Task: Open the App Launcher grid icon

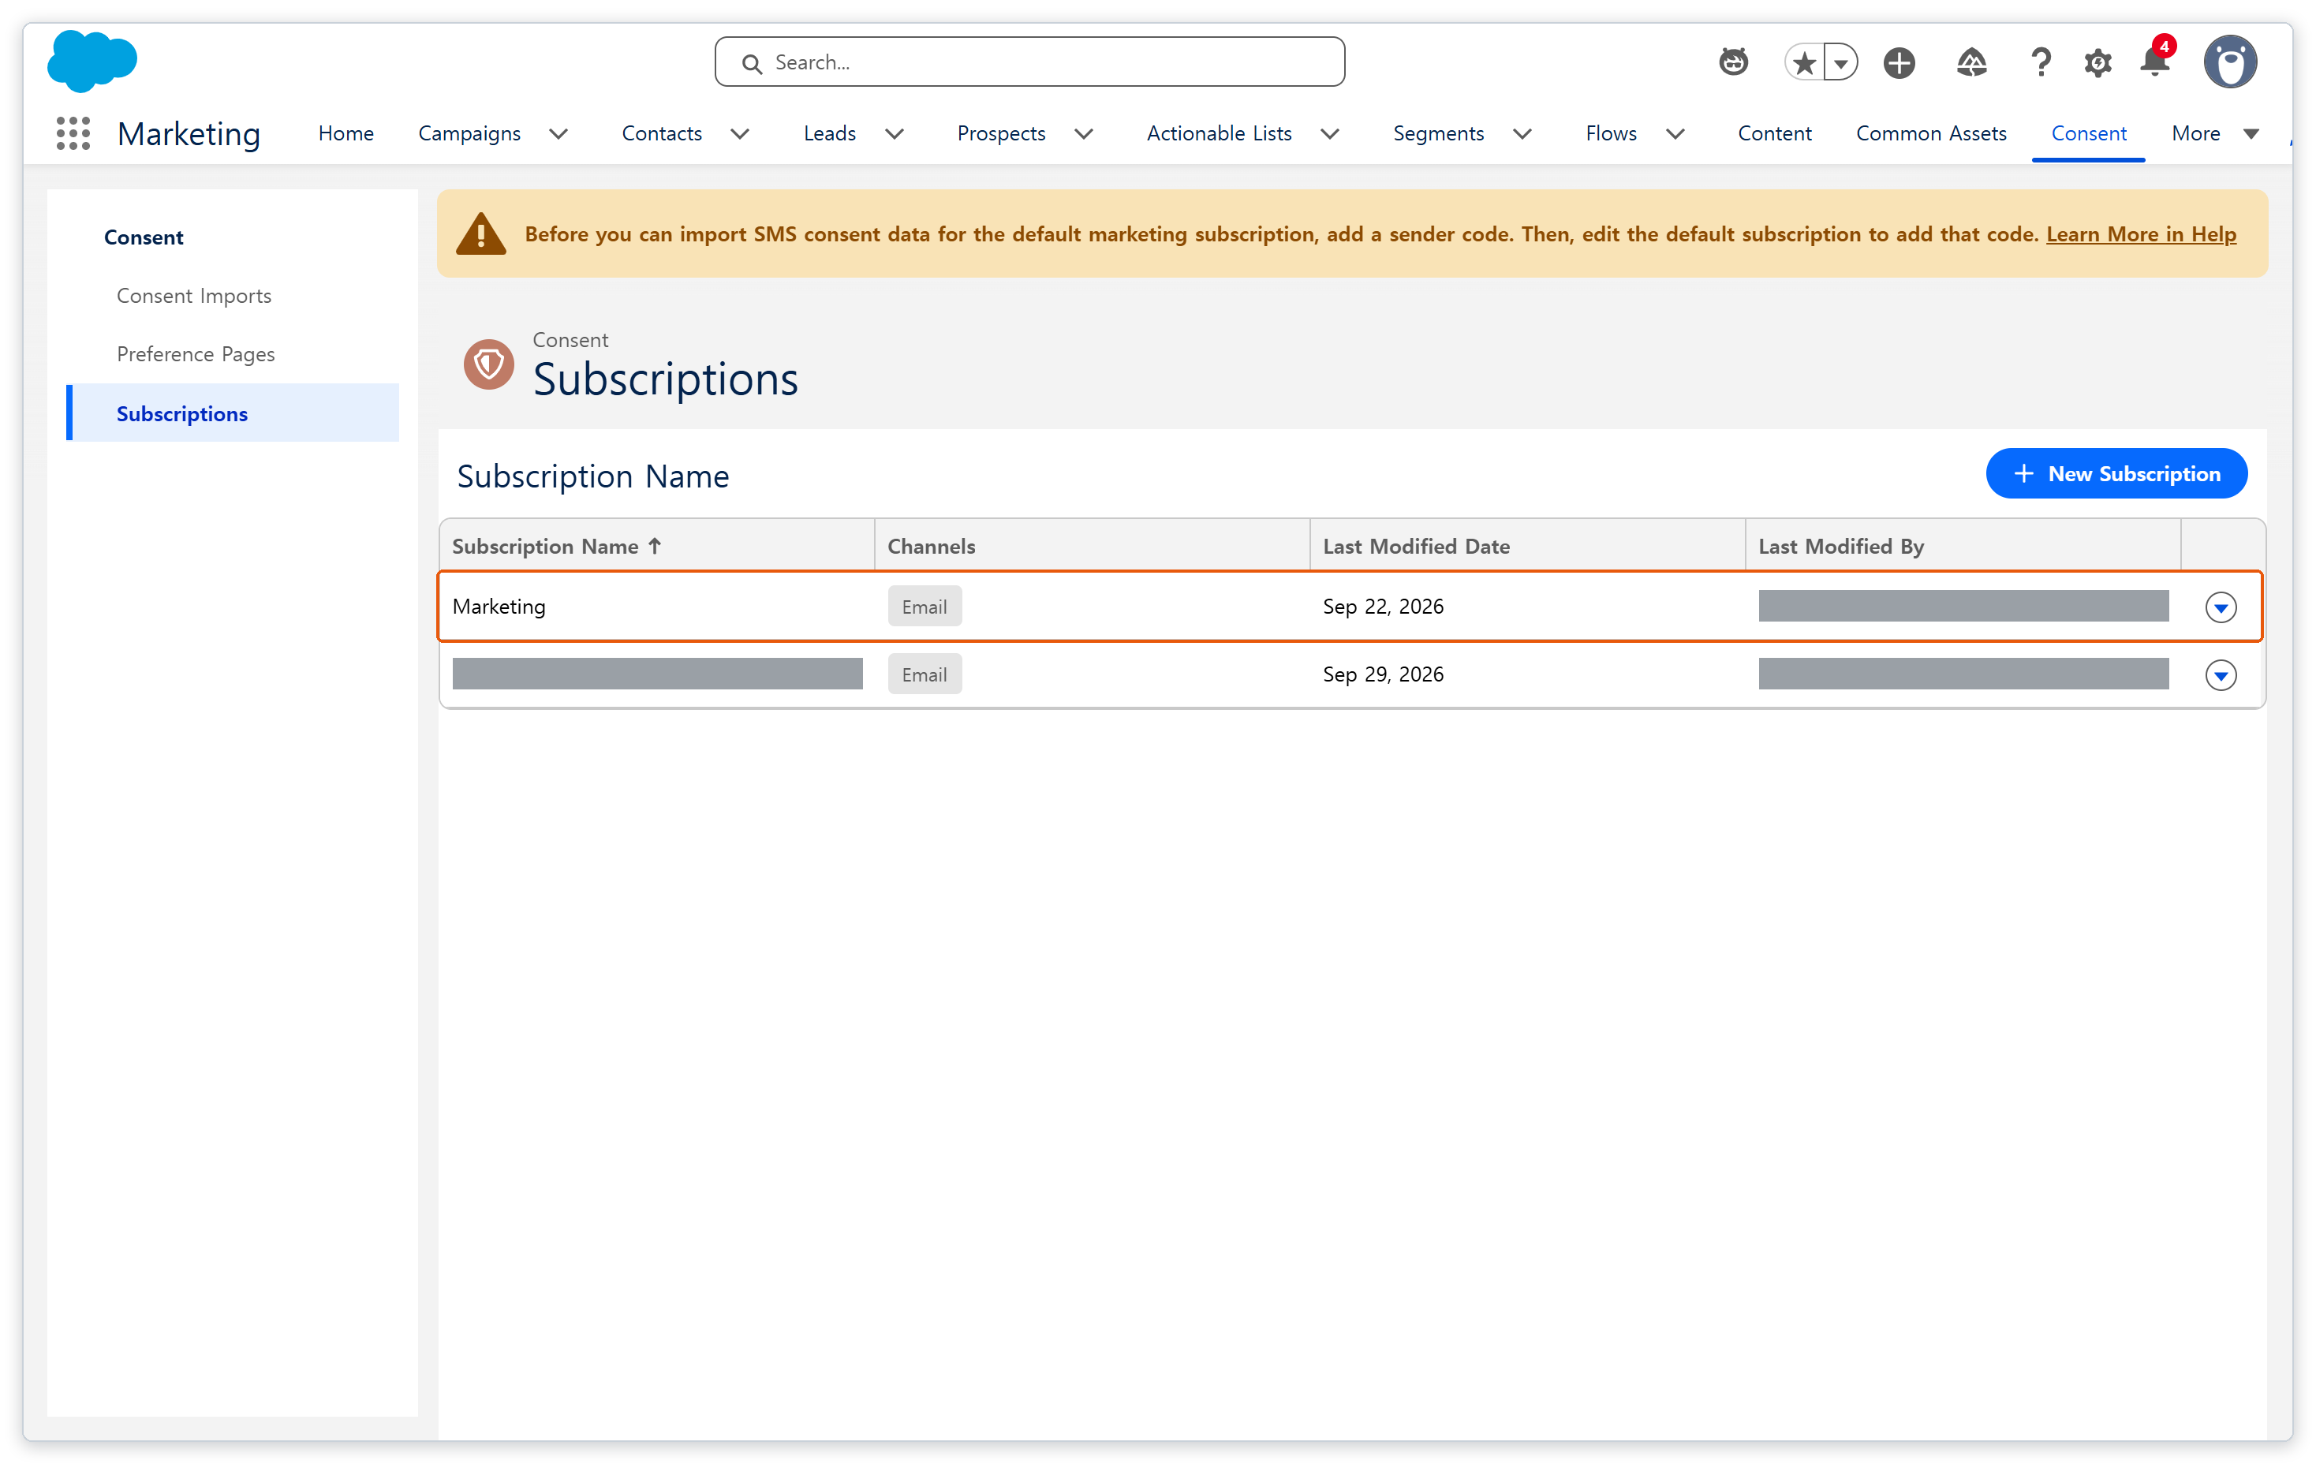Action: point(73,134)
